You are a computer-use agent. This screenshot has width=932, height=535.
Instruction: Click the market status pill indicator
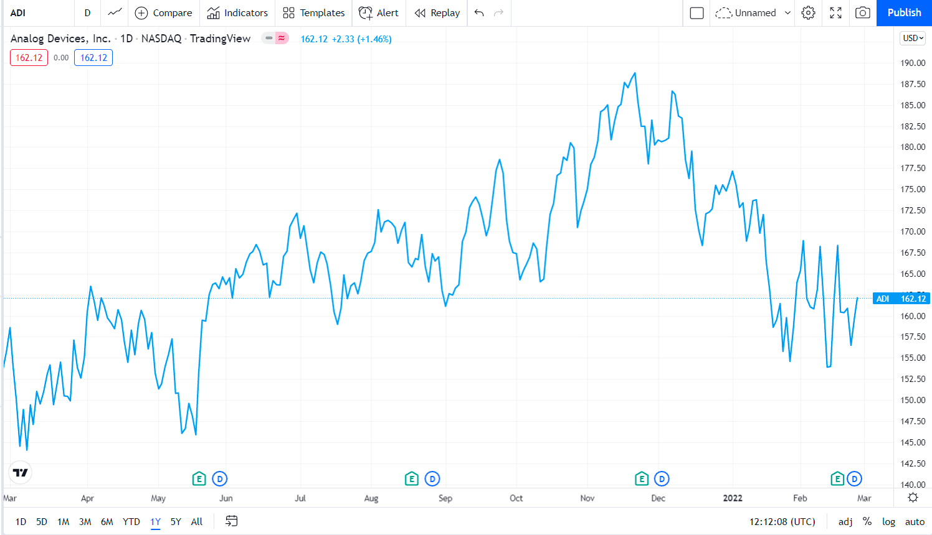point(275,39)
